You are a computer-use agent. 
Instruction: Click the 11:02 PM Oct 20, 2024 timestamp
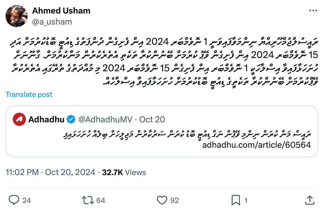(50, 172)
